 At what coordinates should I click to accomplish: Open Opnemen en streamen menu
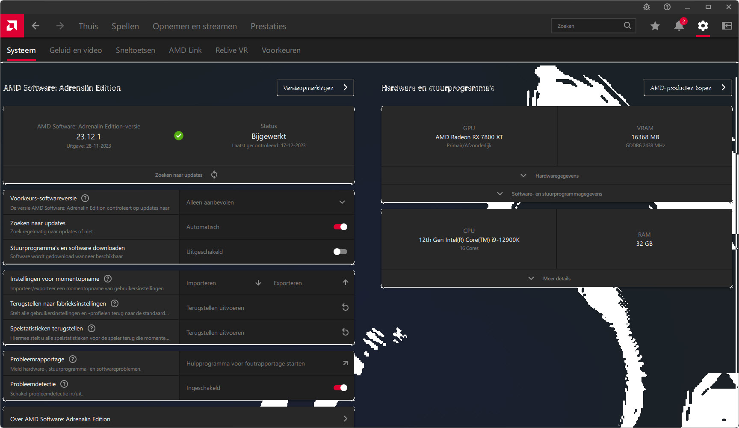tap(195, 26)
